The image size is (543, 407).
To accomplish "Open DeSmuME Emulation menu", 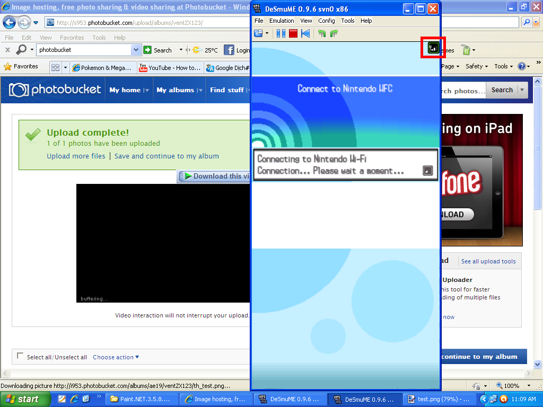I will (282, 21).
